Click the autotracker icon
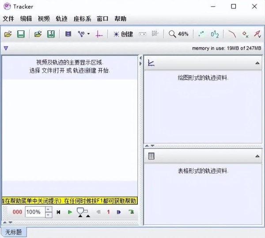Viewport: 265px width, 238px height. [155, 34]
